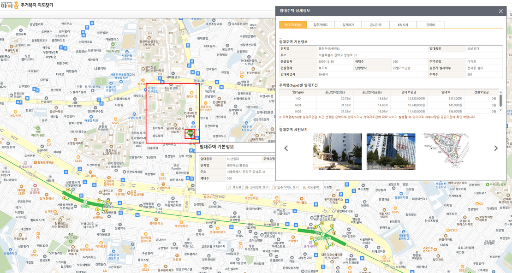Click the 공급면적(전용) column header
The width and height of the screenshot is (512, 273).
tap(335, 92)
